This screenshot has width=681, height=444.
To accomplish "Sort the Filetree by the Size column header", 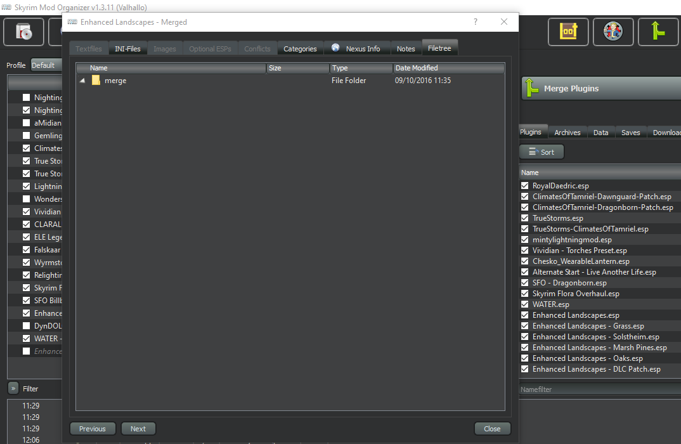I will [x=298, y=68].
